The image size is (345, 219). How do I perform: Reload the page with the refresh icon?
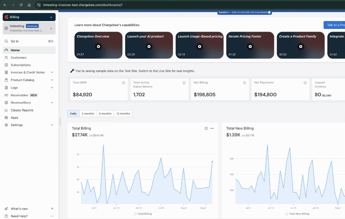21,5
